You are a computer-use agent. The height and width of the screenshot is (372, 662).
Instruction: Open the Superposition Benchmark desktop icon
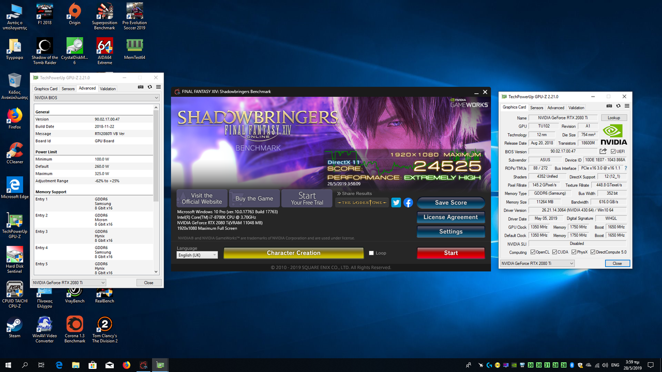click(x=104, y=17)
